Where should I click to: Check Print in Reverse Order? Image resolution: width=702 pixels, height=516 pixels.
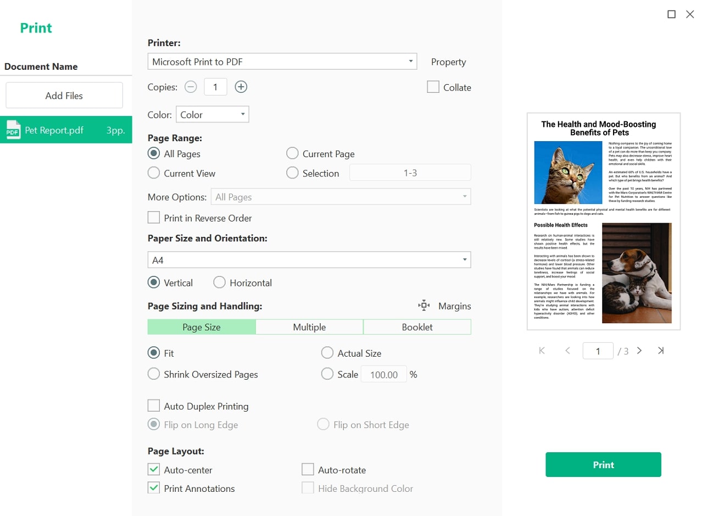pos(154,218)
